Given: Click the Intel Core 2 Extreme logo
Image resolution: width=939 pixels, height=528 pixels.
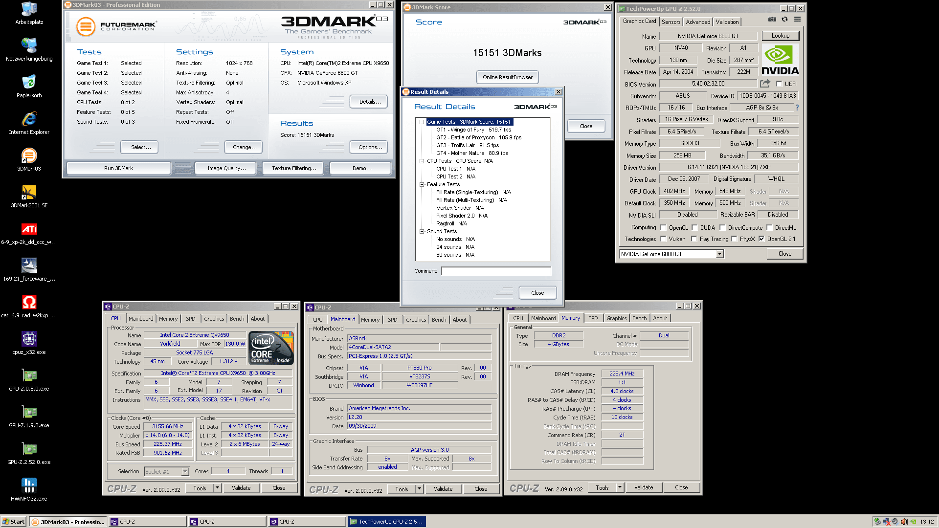Looking at the screenshot, I should (x=271, y=348).
